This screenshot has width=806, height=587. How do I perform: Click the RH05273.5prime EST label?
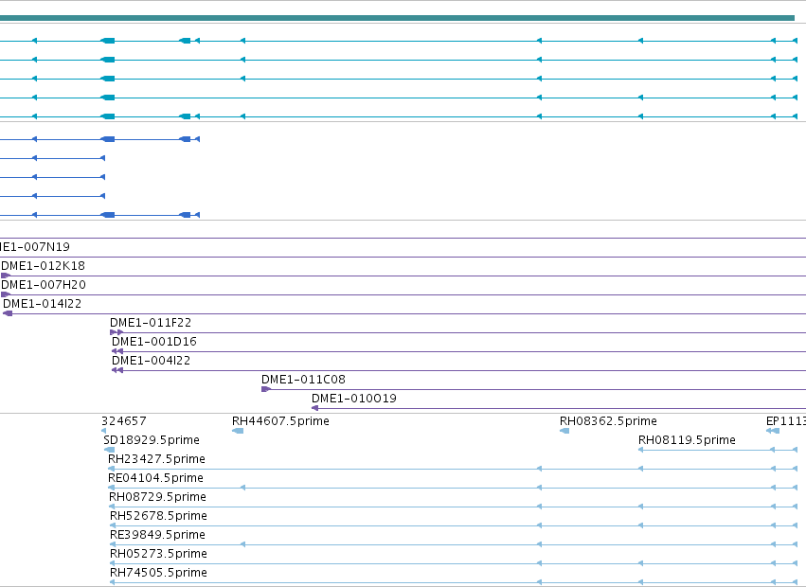point(159,554)
